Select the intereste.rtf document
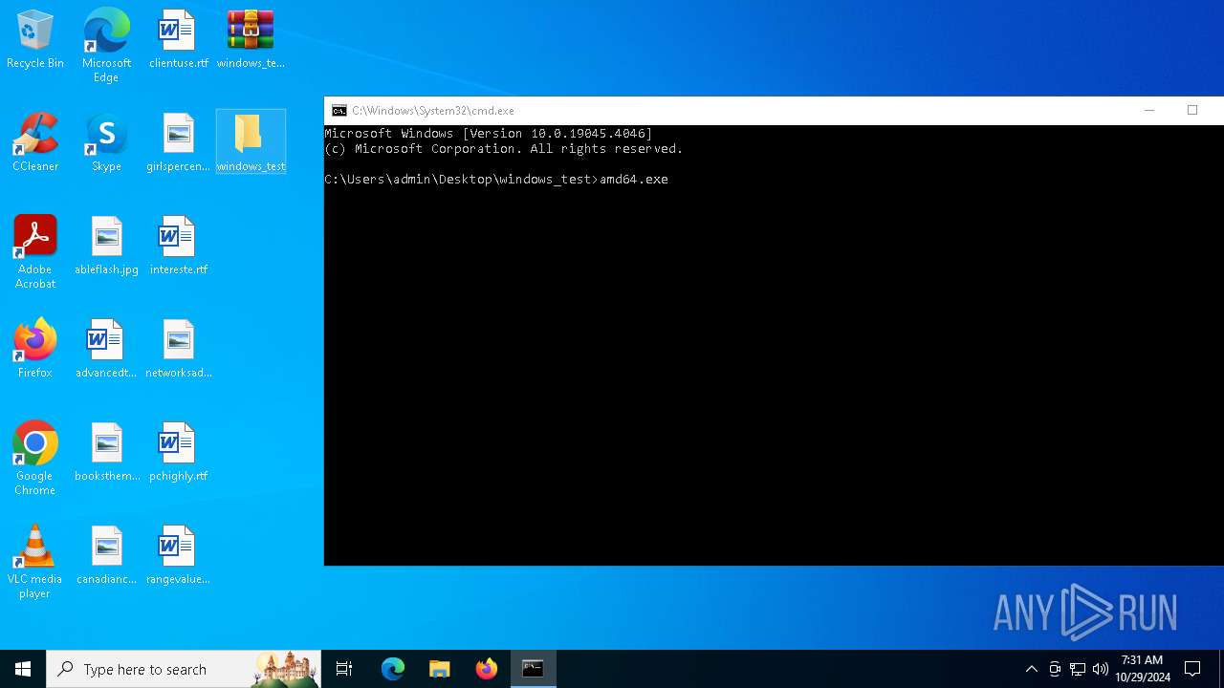 point(178,247)
